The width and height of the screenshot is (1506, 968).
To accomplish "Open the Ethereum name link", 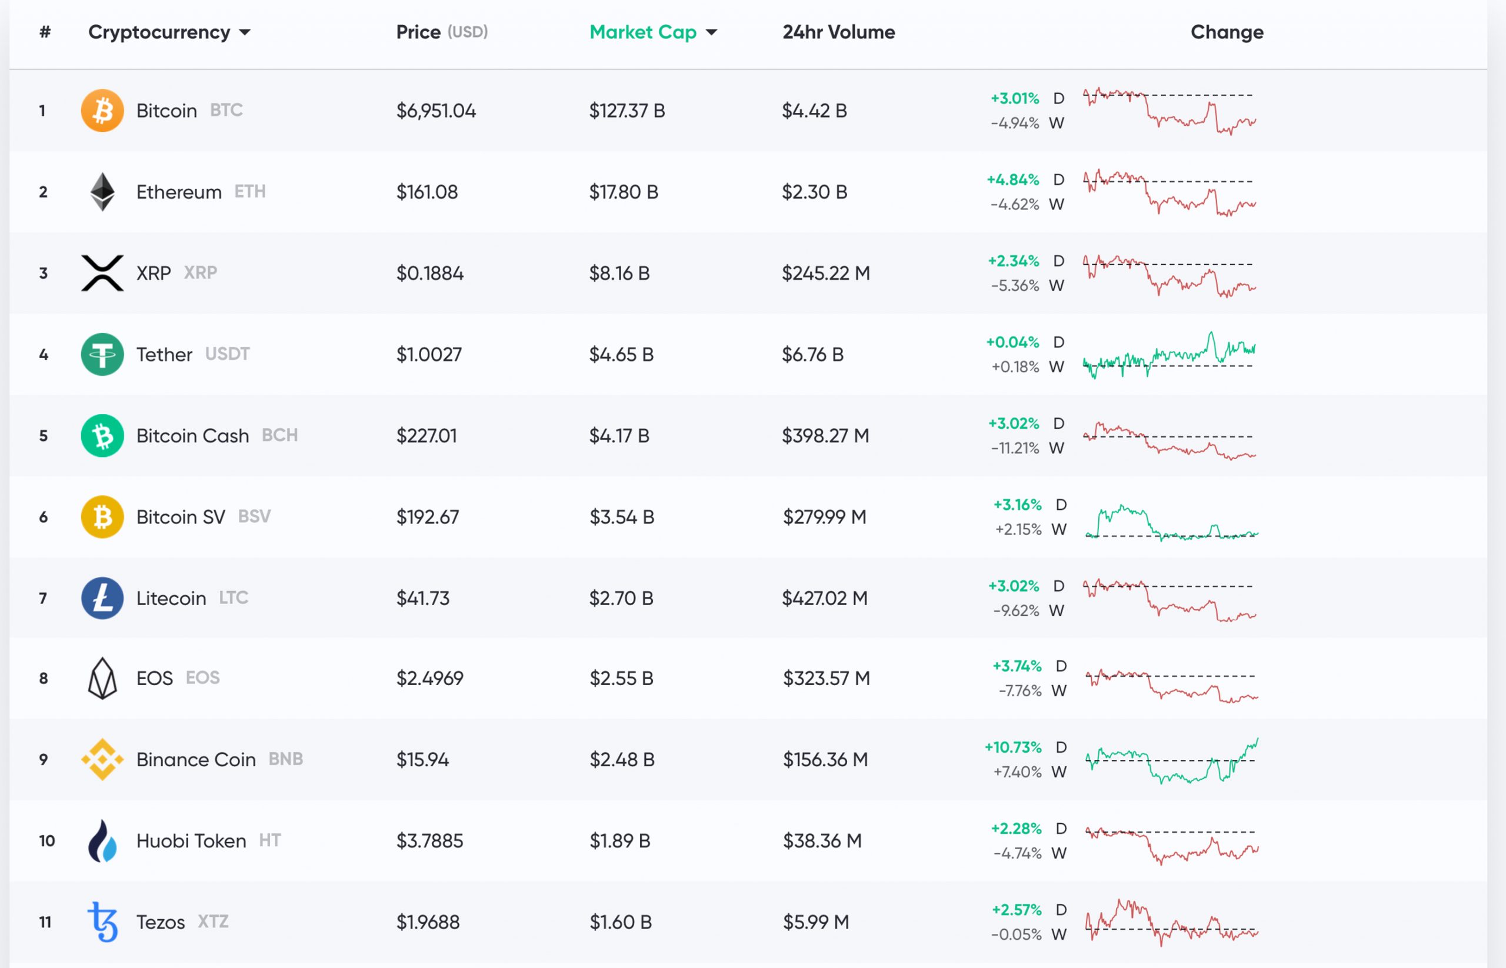I will pos(179,192).
